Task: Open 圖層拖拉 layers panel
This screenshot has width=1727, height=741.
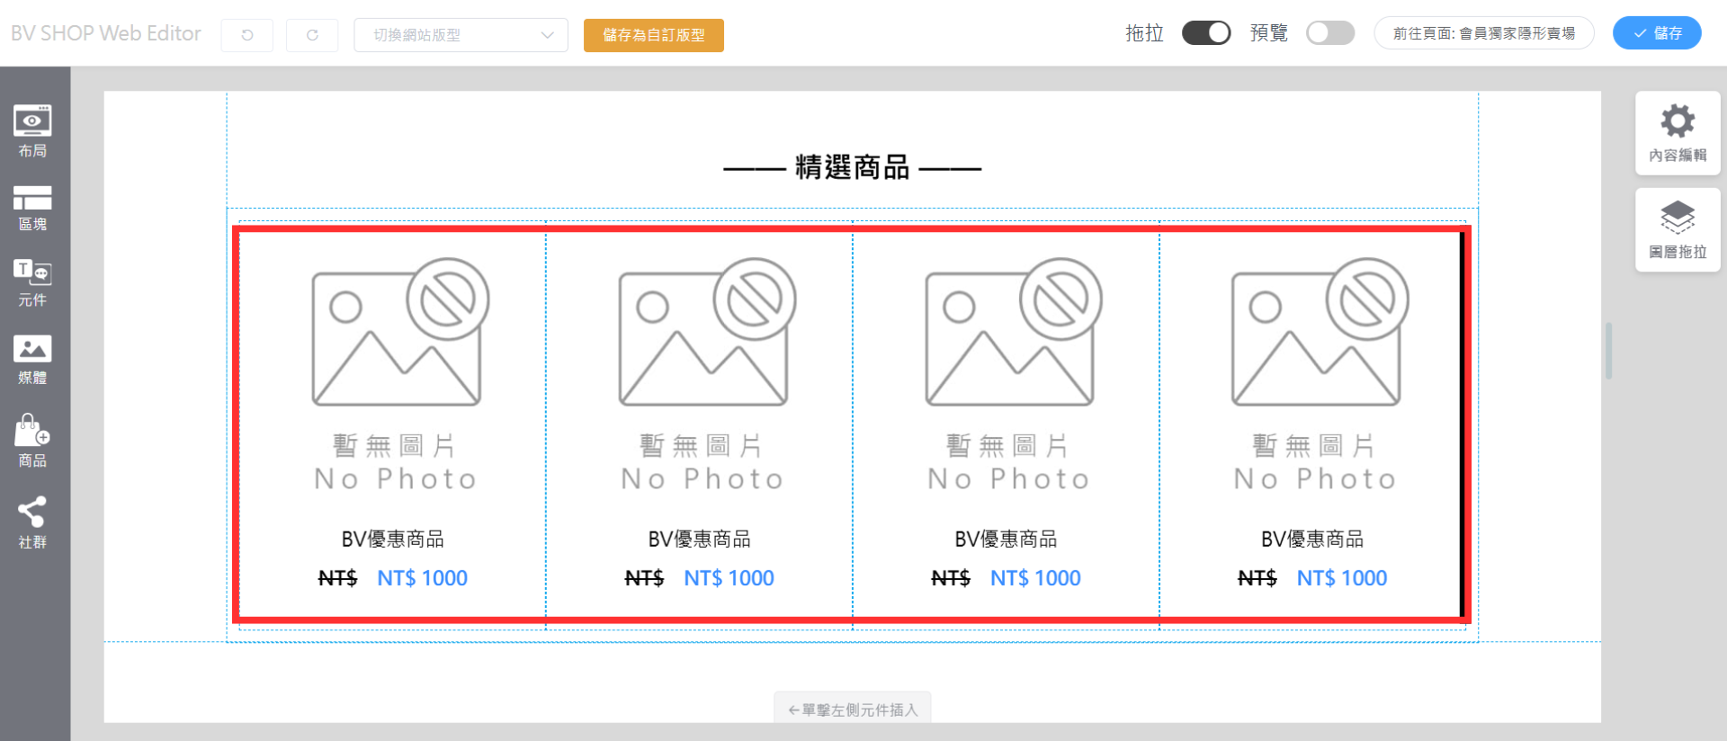Action: pos(1678,230)
